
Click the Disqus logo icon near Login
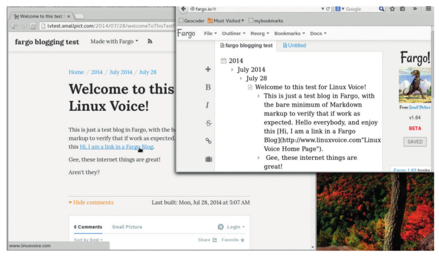220,227
